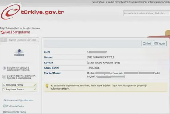170x114 pixels.
Task: Click the IMEI Sorgulama heading icon
Action: [x=2, y=32]
